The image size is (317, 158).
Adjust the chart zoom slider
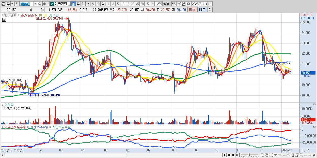(x=249, y=155)
